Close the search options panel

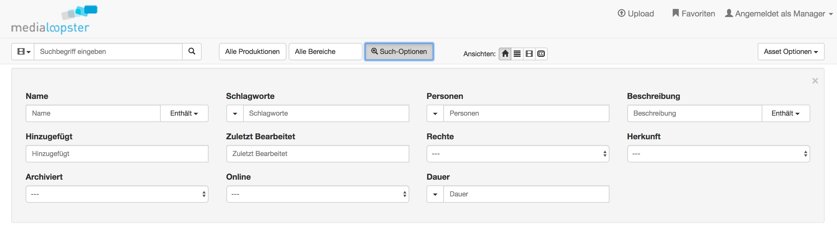pyautogui.click(x=815, y=80)
